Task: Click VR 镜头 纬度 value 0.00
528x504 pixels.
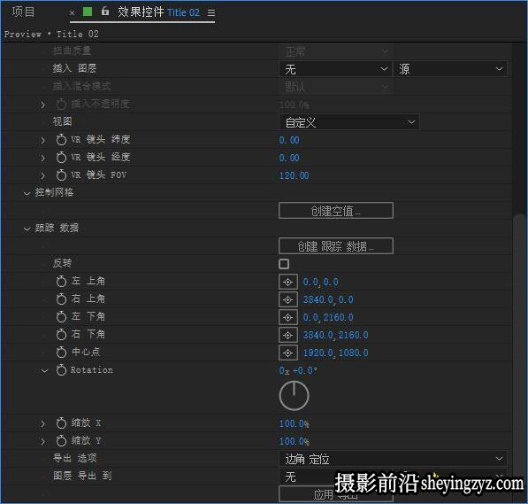Action: click(289, 140)
